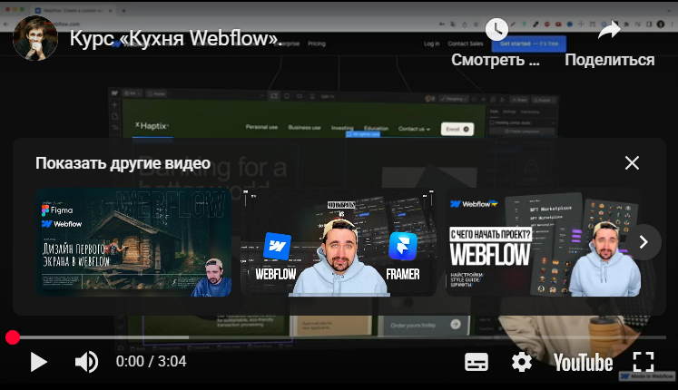The height and width of the screenshot is (390, 678).
Task: Play the video
Action: point(38,363)
